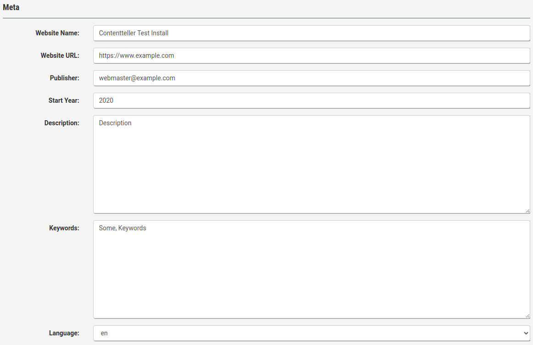Click the Website Name input field
Viewport: 533px width, 345px height.
(x=311, y=33)
